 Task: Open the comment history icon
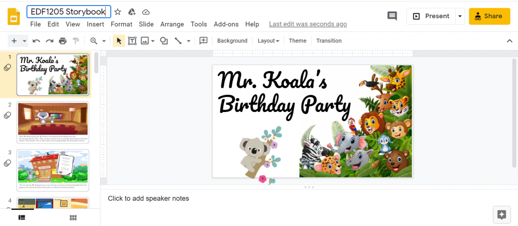coord(392,16)
